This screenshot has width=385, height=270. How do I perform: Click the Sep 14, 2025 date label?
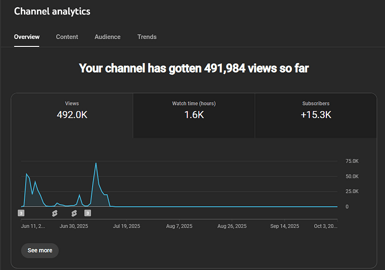(x=285, y=226)
